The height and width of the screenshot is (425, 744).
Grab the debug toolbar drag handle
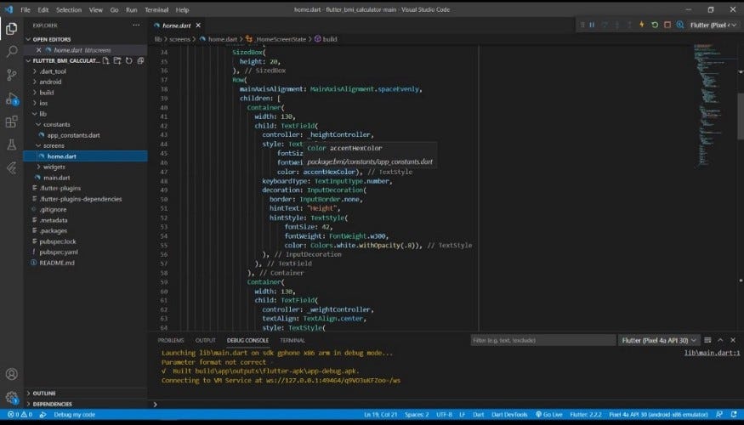[582, 25]
